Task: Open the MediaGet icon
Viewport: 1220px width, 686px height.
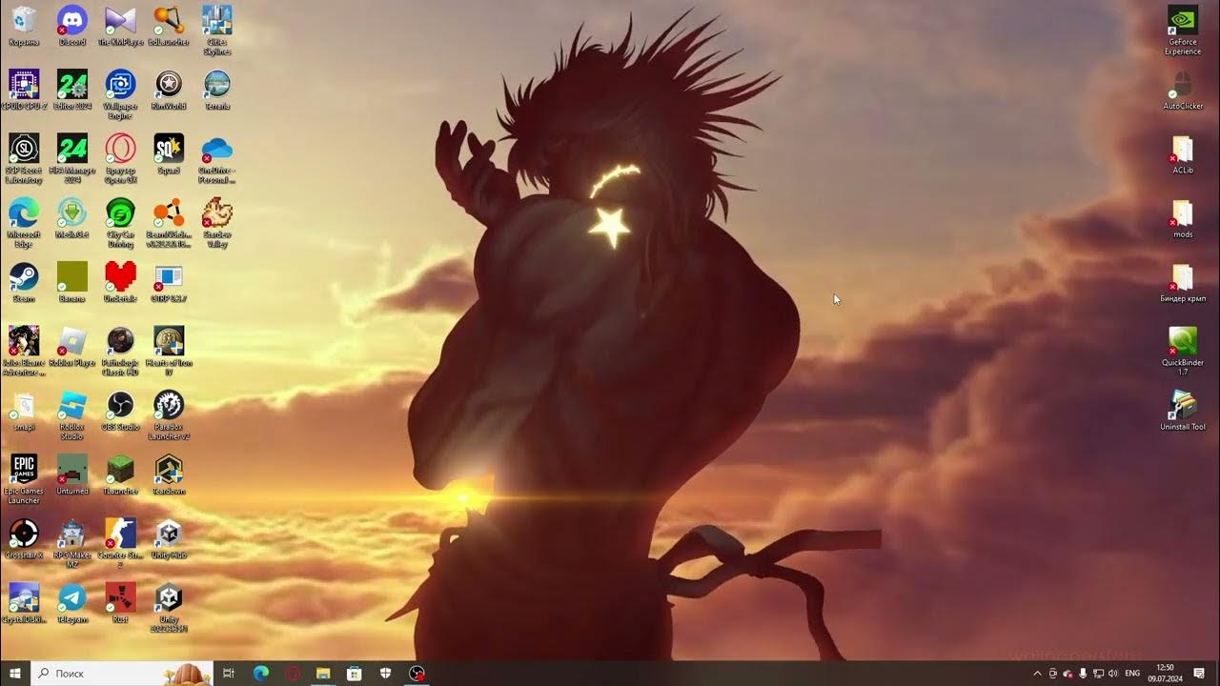Action: point(72,217)
